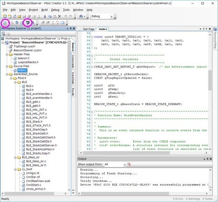The height and width of the screenshot is (202, 218).
Task: Click the Print toolbar icon
Action: (34, 17)
